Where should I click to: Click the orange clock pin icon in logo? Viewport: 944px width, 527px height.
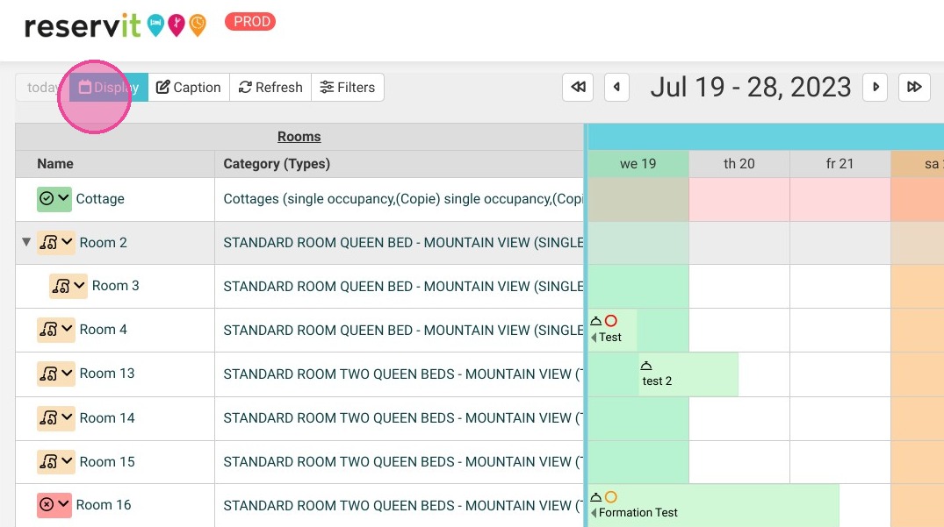198,25
